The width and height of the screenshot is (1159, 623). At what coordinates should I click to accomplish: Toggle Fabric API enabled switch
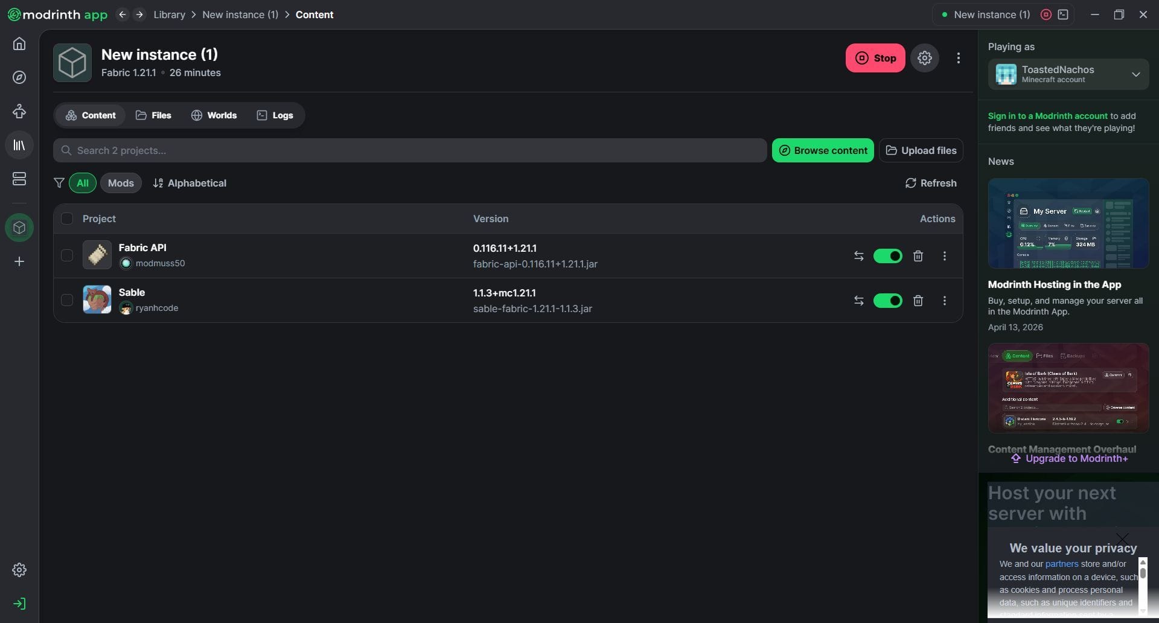pyautogui.click(x=888, y=256)
